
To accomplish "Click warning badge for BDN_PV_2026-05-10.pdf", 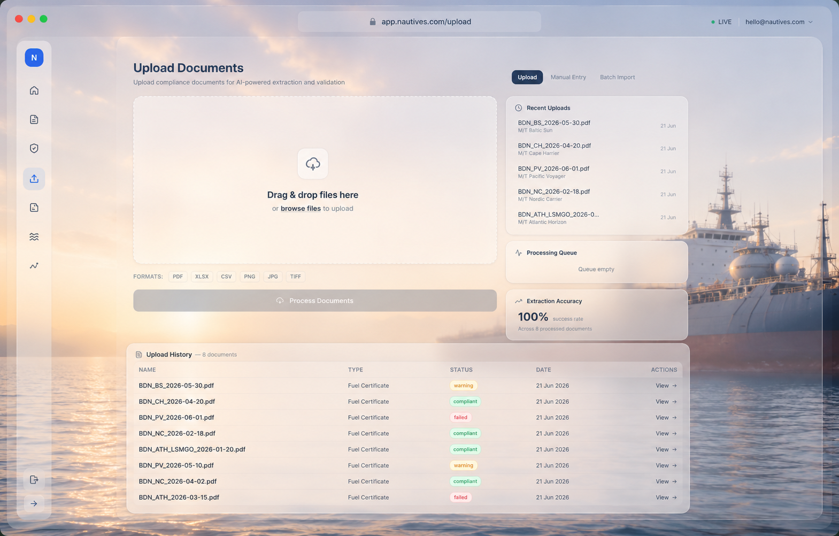I will click(x=463, y=465).
